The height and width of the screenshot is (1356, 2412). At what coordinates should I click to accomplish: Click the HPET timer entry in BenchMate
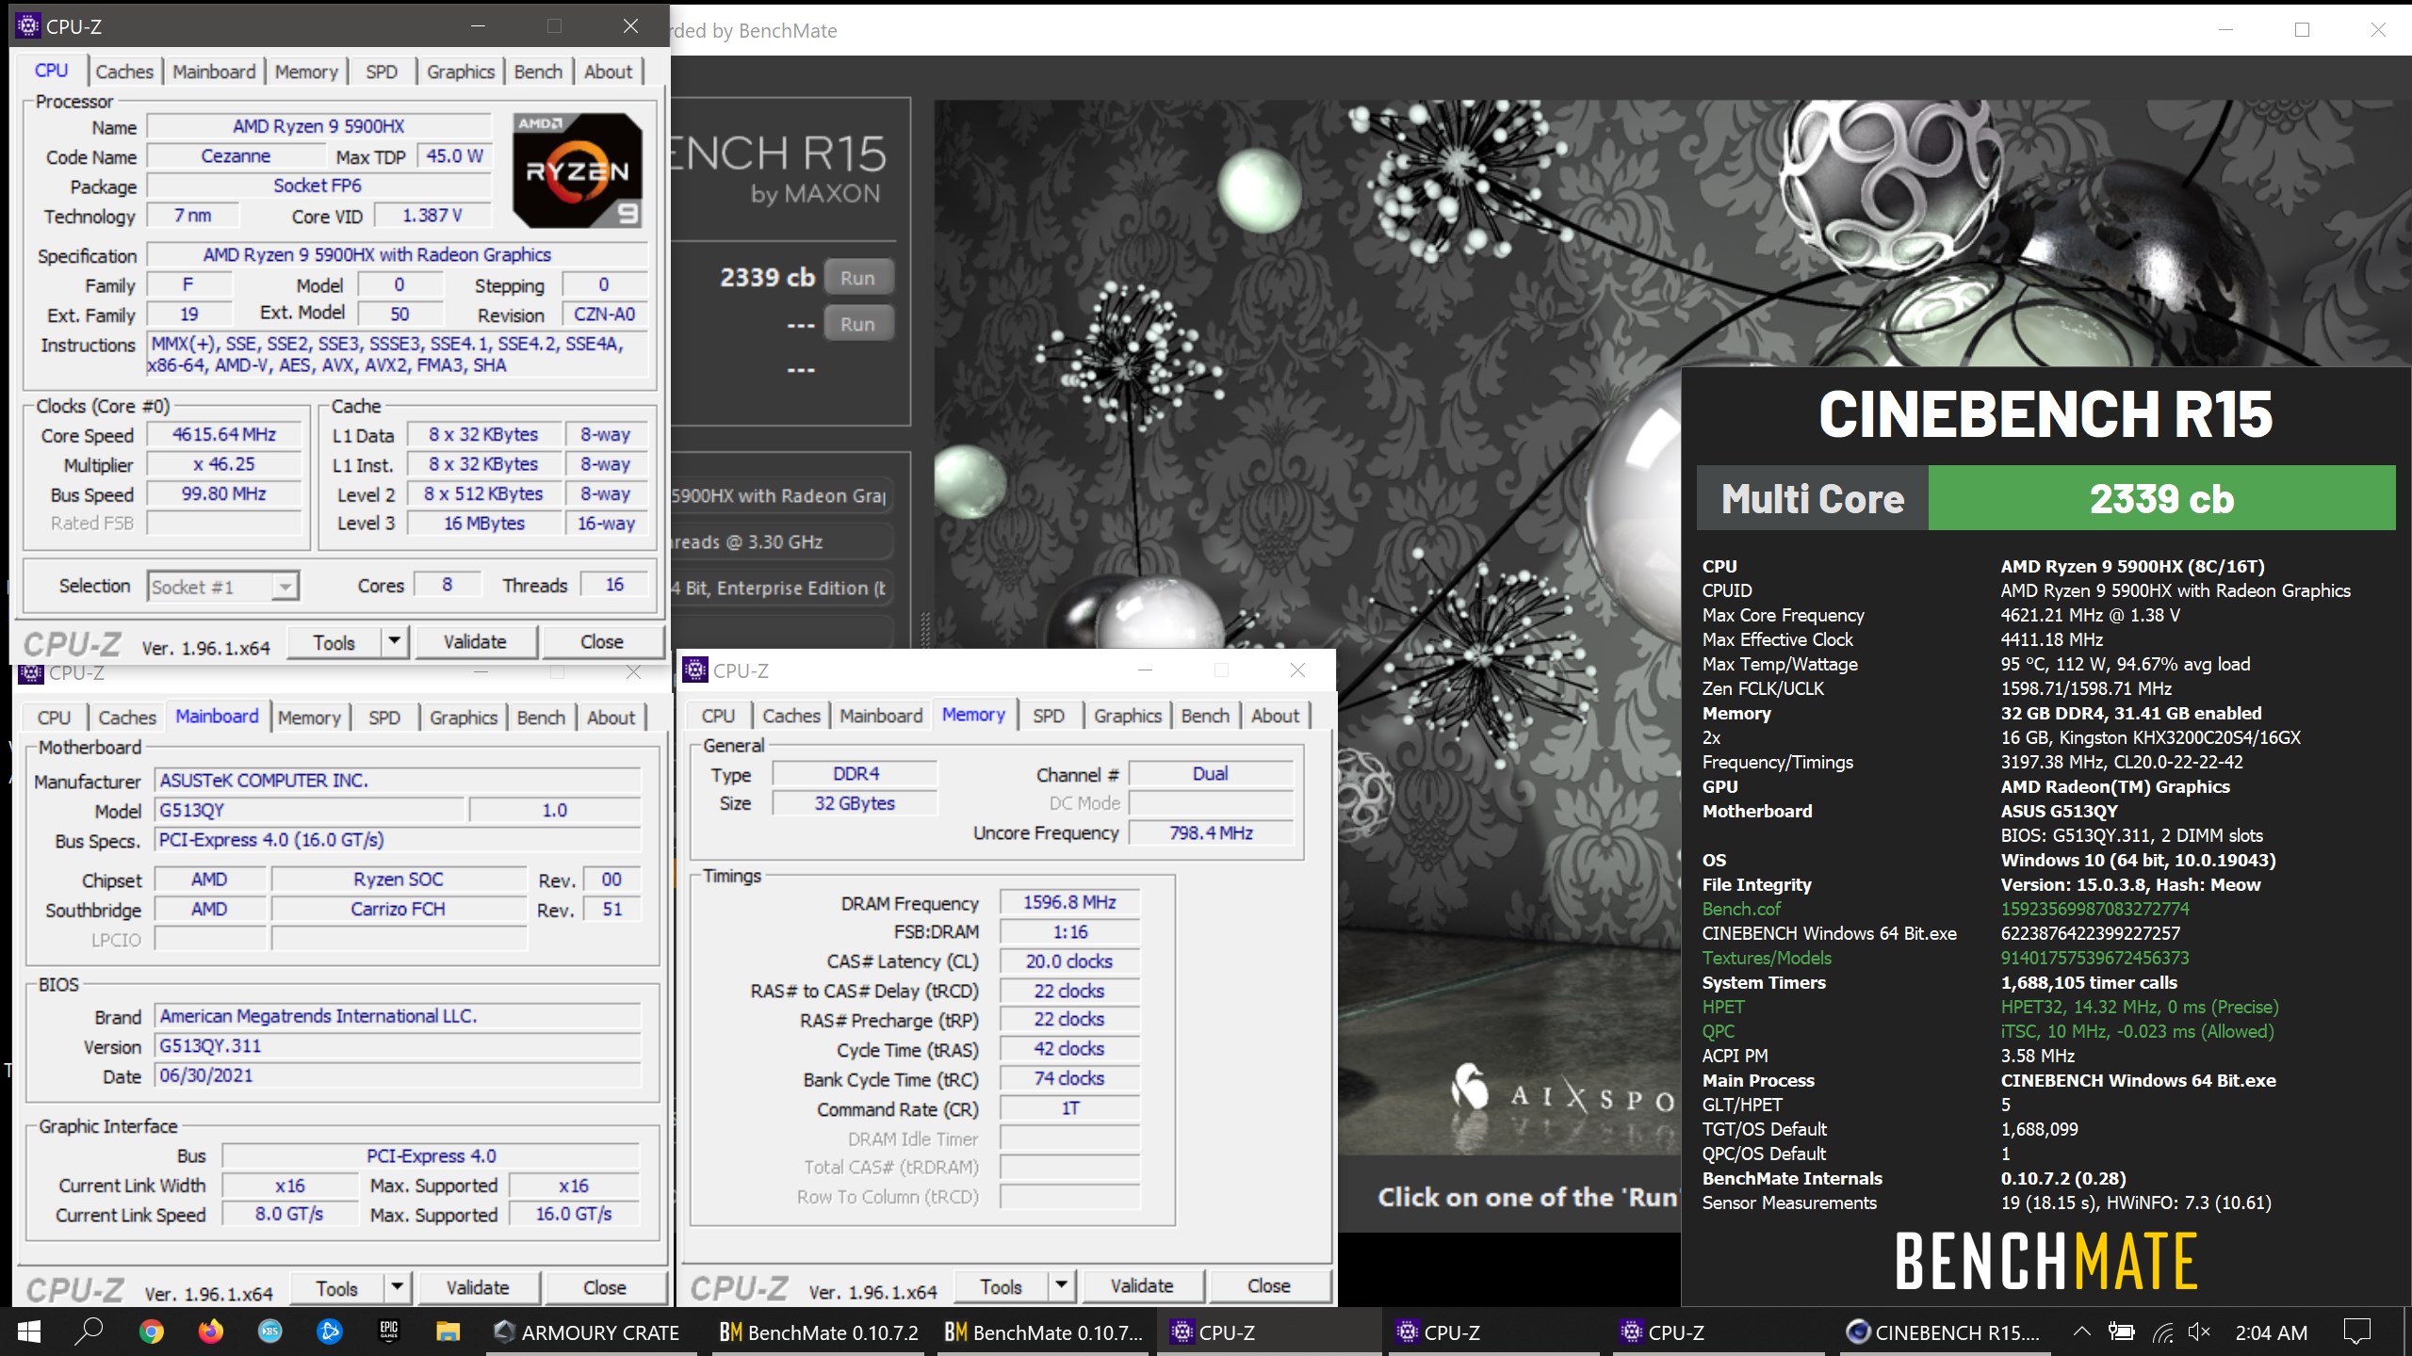[x=1722, y=1007]
